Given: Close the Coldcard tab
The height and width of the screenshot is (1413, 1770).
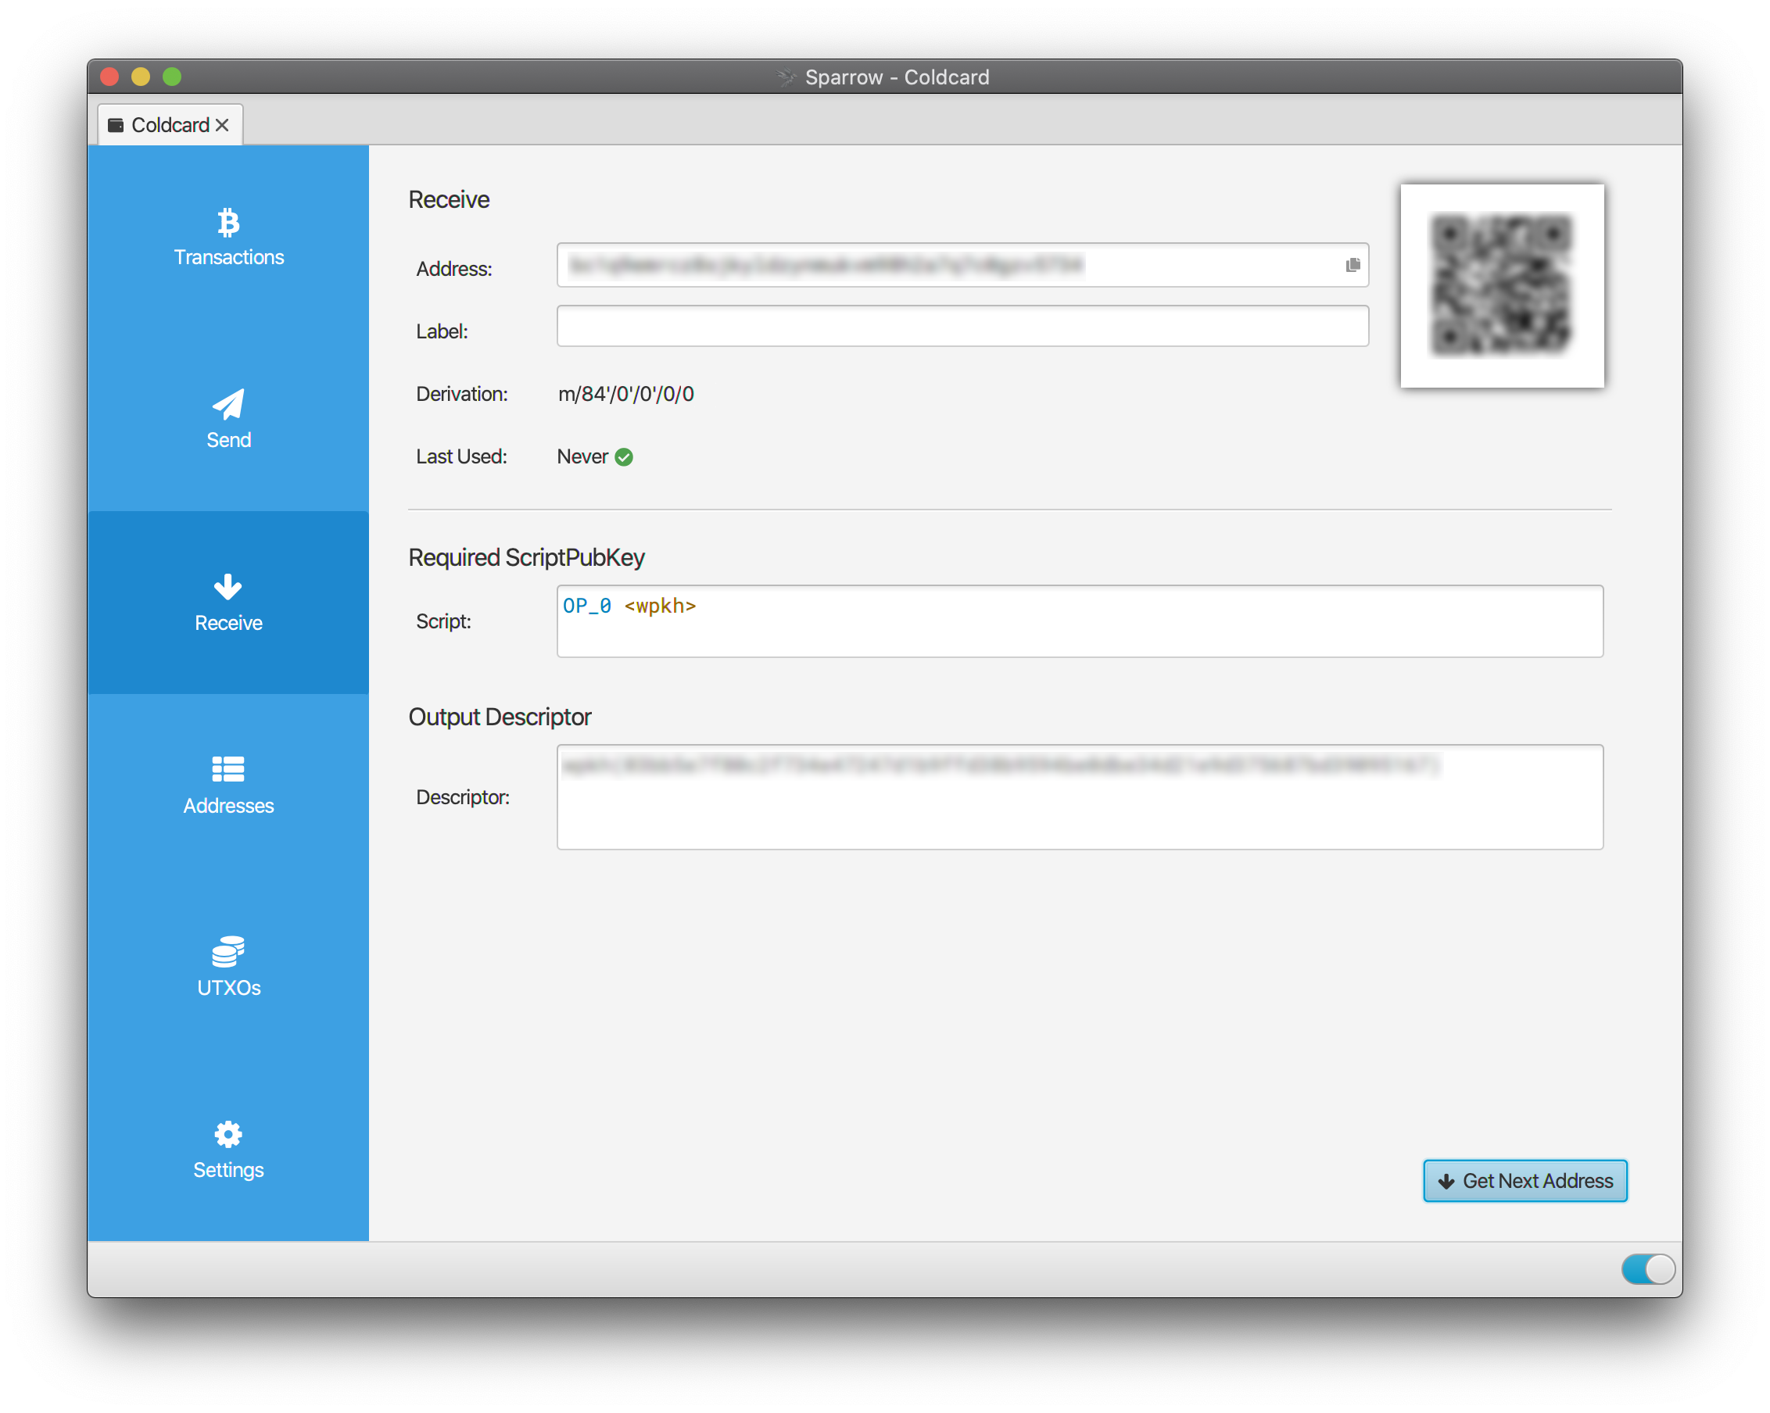Looking at the screenshot, I should tap(223, 125).
